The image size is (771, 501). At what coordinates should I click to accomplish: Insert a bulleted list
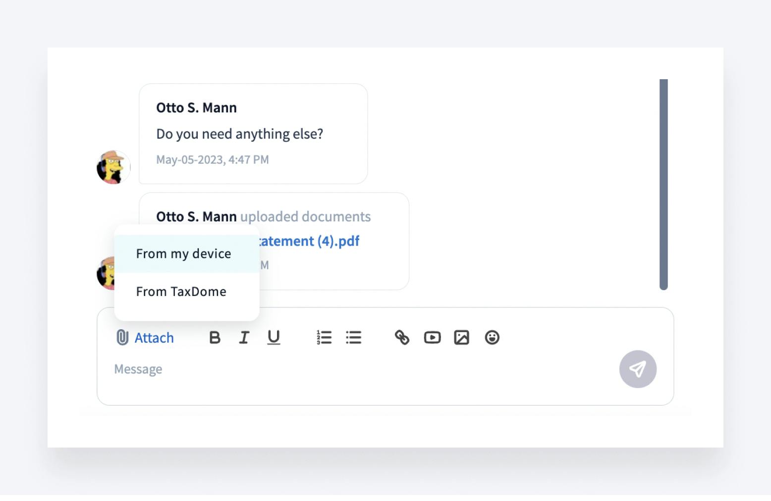[353, 338]
